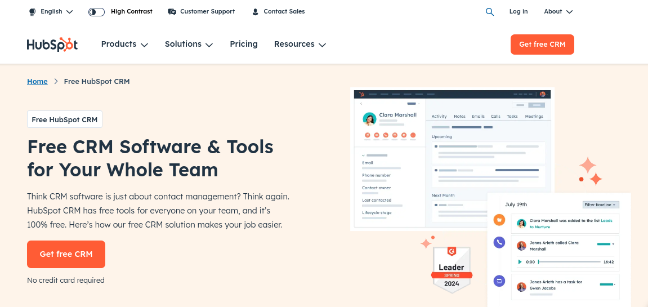The height and width of the screenshot is (307, 648).
Task: Click the Contact owner field label
Action: pyautogui.click(x=377, y=188)
